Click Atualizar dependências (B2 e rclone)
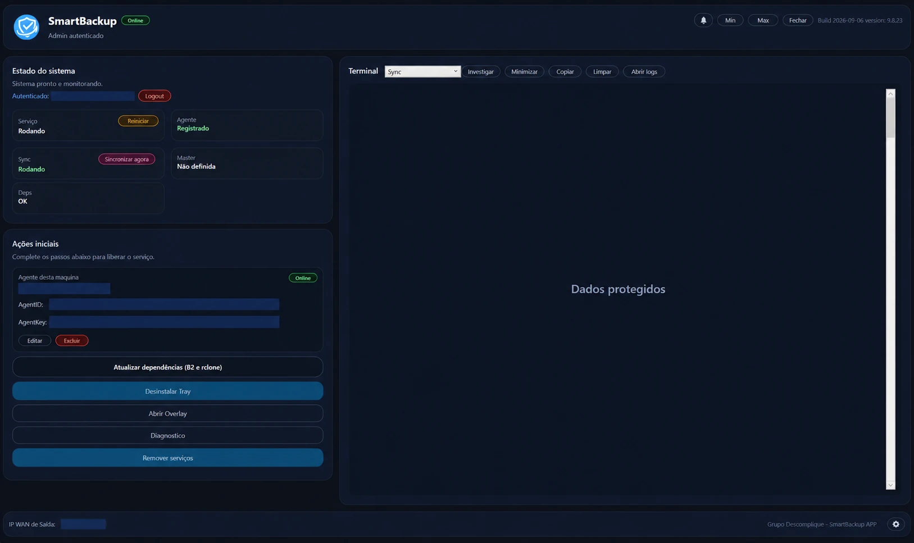Screen dimensions: 914x543 pyautogui.click(x=168, y=367)
